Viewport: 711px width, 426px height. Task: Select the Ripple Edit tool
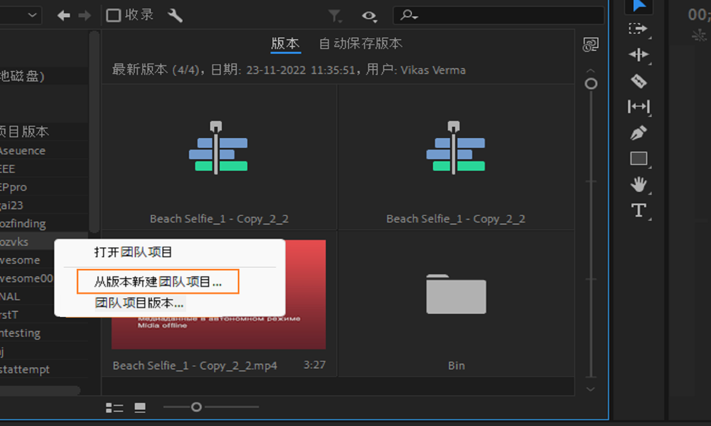(638, 54)
